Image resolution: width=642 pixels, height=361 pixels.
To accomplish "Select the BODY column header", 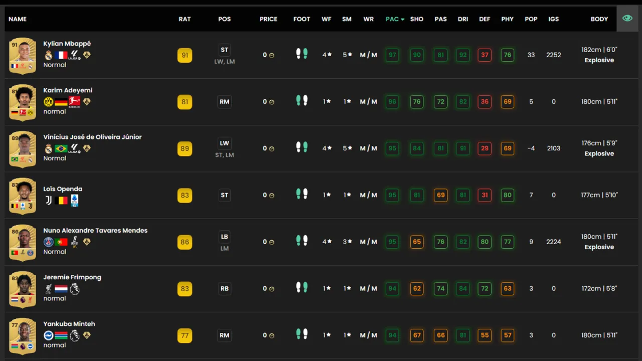I will (x=599, y=19).
